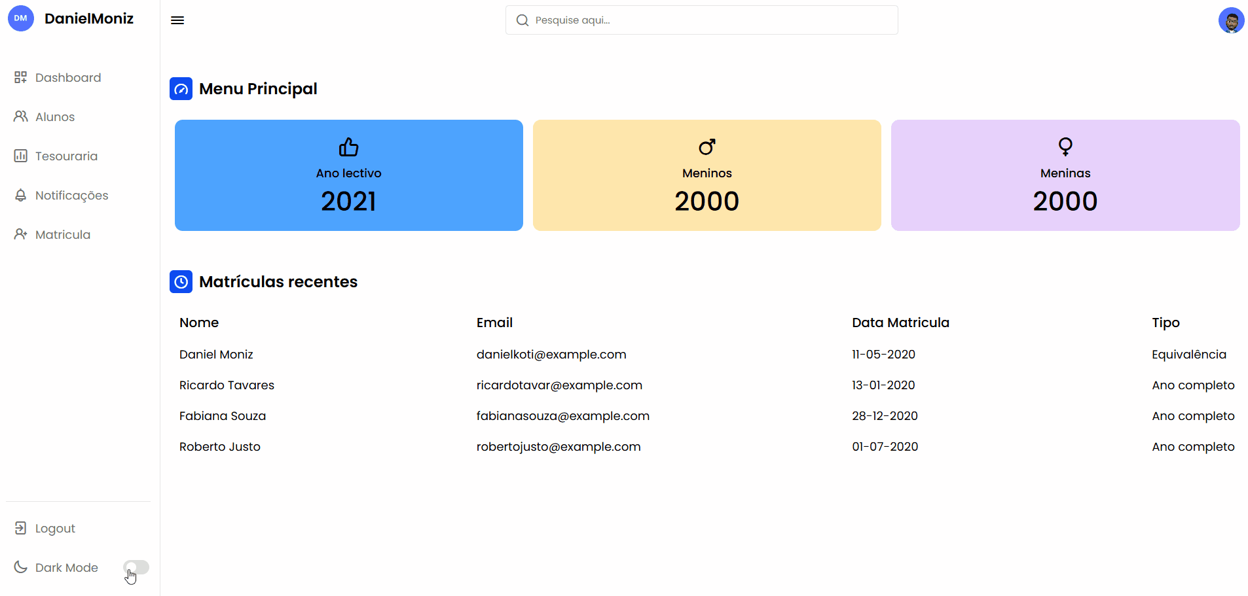Screen dimensions: 1248x596
Task: Click the DanielMoniz brand name
Action: (89, 18)
